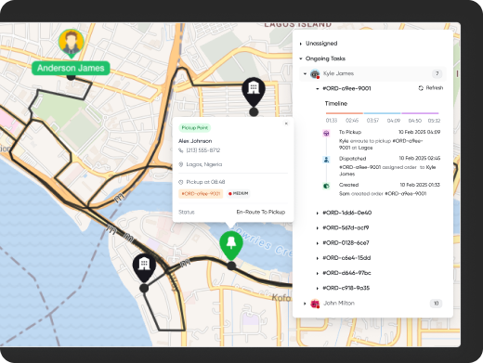This screenshot has height=363, width=483.
Task: Click the orange timeline segment
Action: (x=345, y=113)
